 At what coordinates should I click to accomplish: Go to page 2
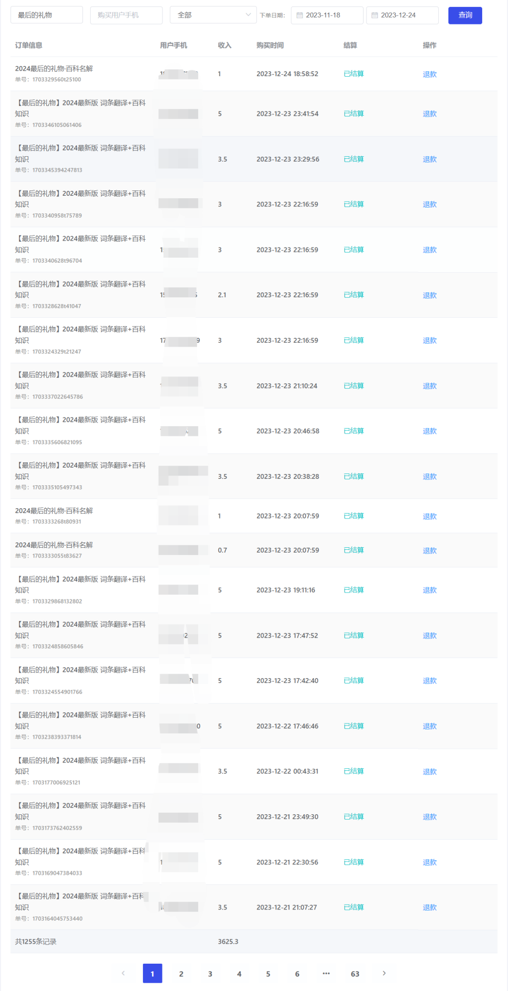coord(181,973)
